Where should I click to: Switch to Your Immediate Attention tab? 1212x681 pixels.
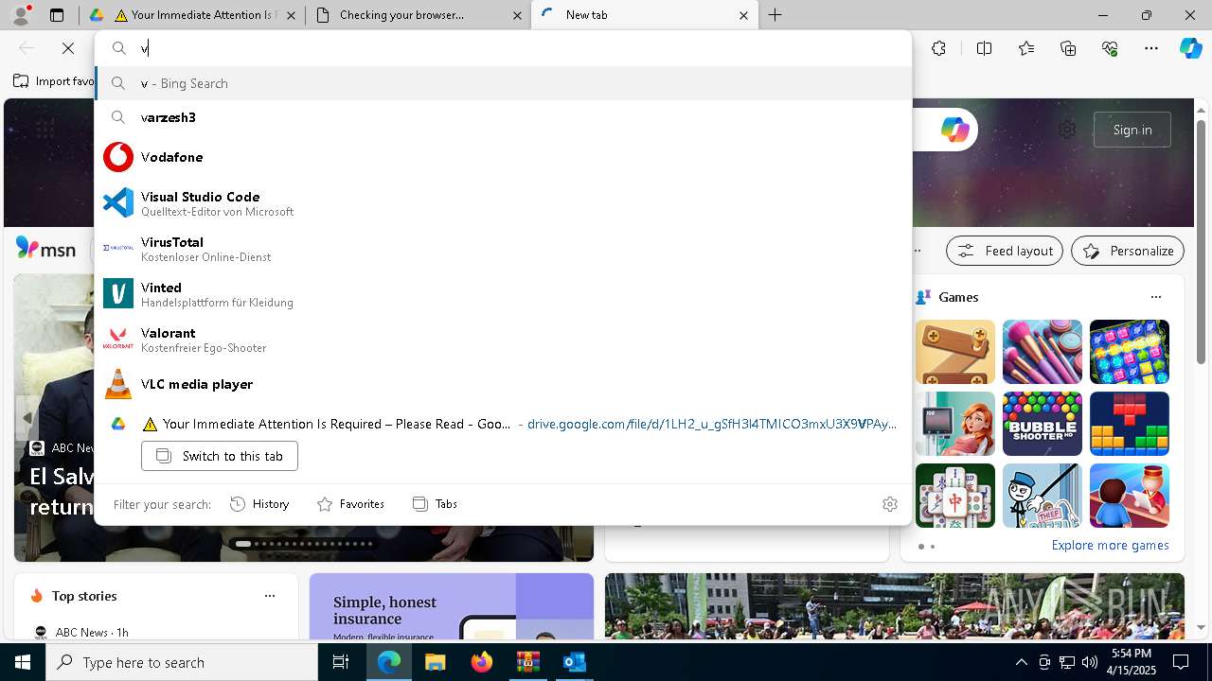(194, 15)
